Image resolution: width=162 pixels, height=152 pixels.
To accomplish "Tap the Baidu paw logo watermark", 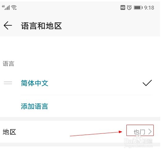I will pyautogui.click(x=138, y=139).
